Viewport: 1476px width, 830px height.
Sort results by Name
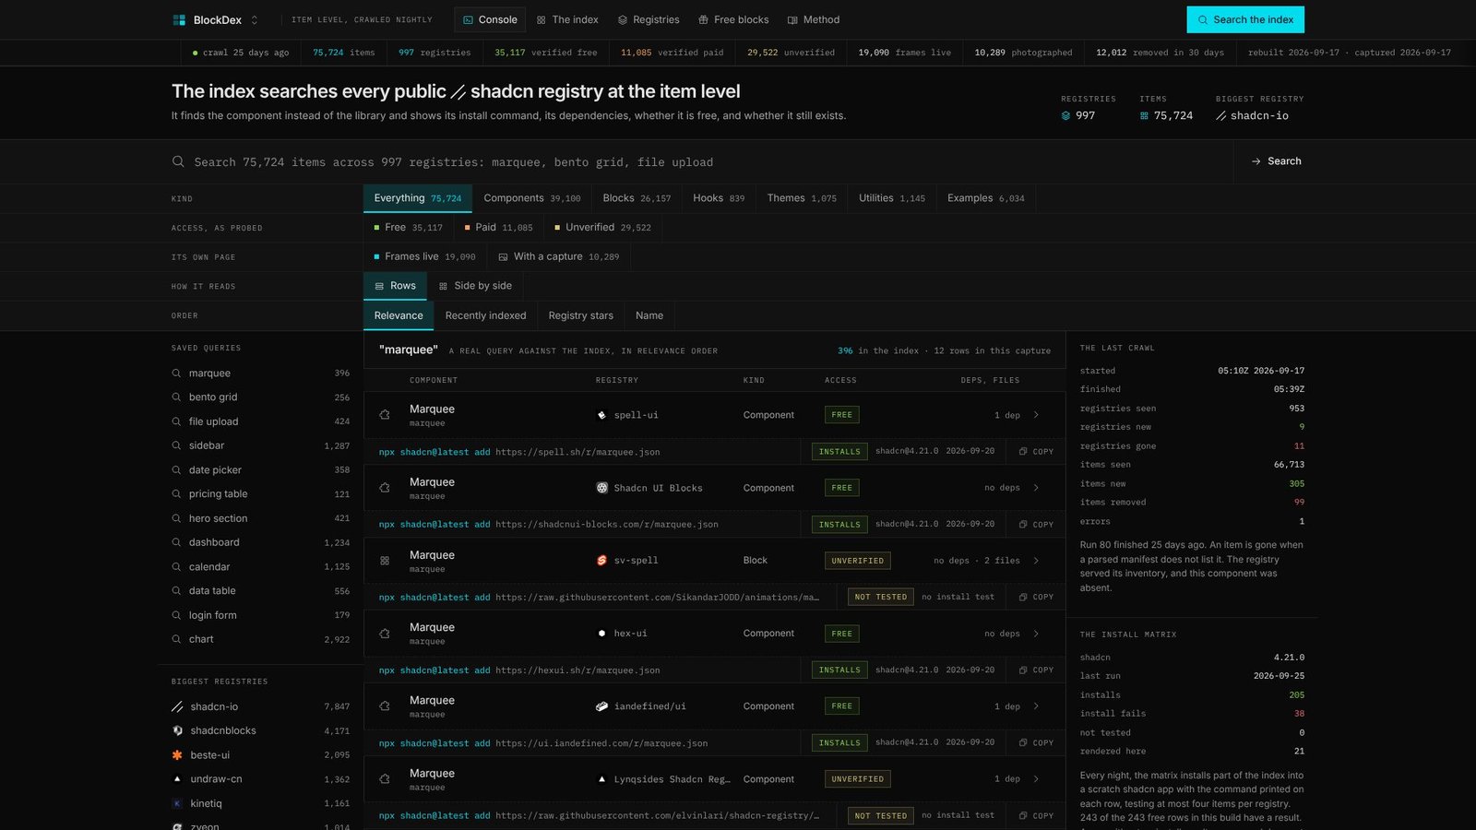[649, 315]
